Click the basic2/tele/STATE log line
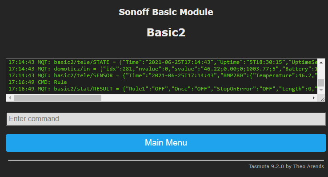This screenshot has width=328, height=177. (163, 62)
